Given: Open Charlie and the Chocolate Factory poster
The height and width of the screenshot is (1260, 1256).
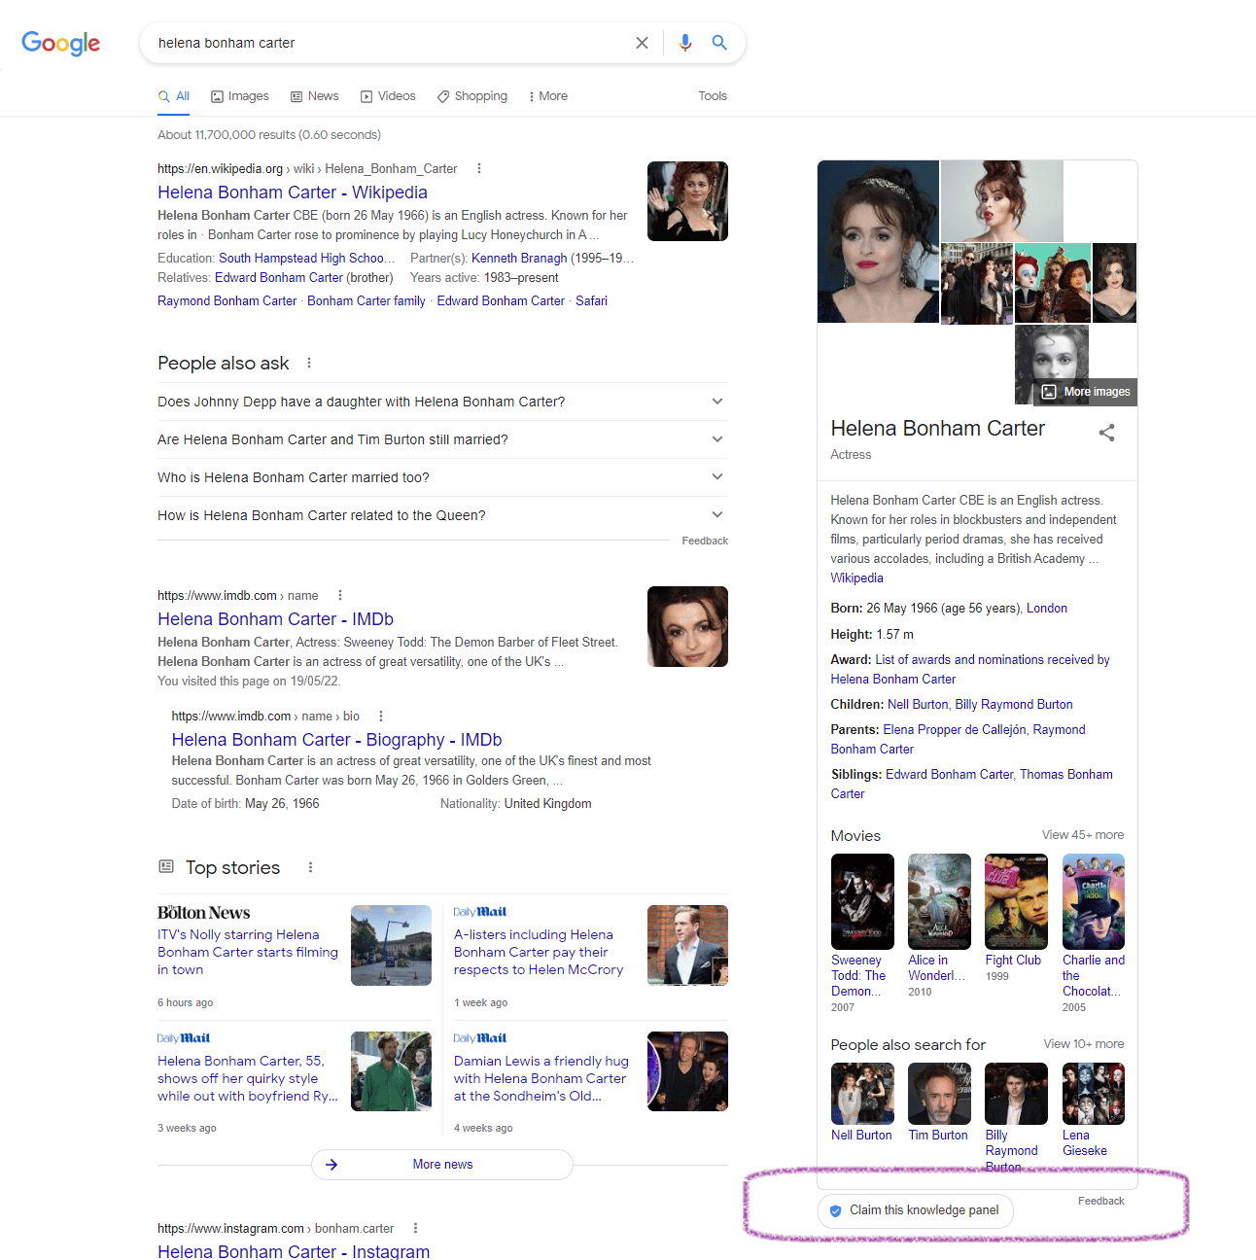Looking at the screenshot, I should tap(1094, 902).
